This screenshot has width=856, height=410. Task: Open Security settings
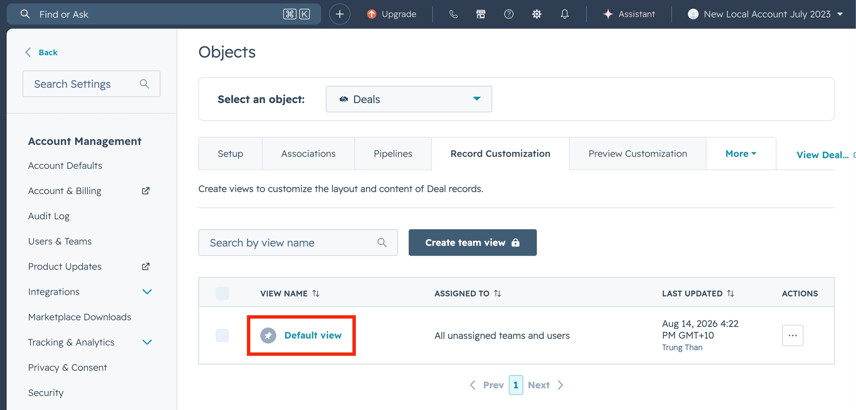46,393
